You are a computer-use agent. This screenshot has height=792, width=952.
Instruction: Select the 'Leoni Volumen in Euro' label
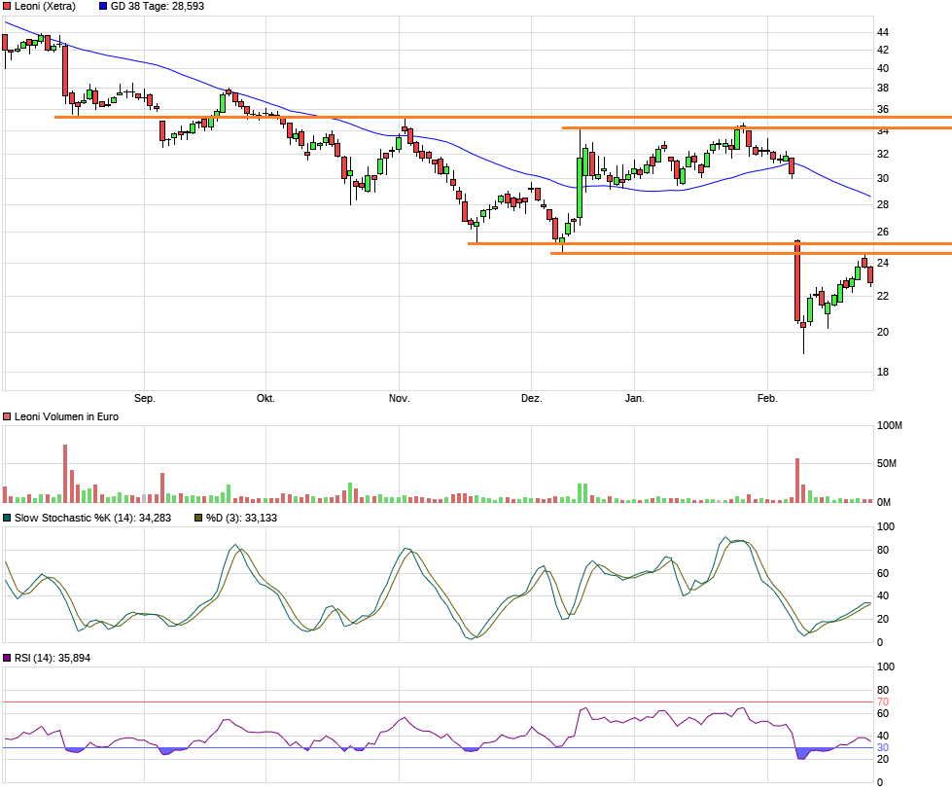coord(66,416)
